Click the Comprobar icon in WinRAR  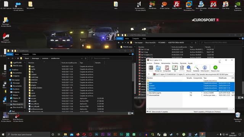[167, 68]
